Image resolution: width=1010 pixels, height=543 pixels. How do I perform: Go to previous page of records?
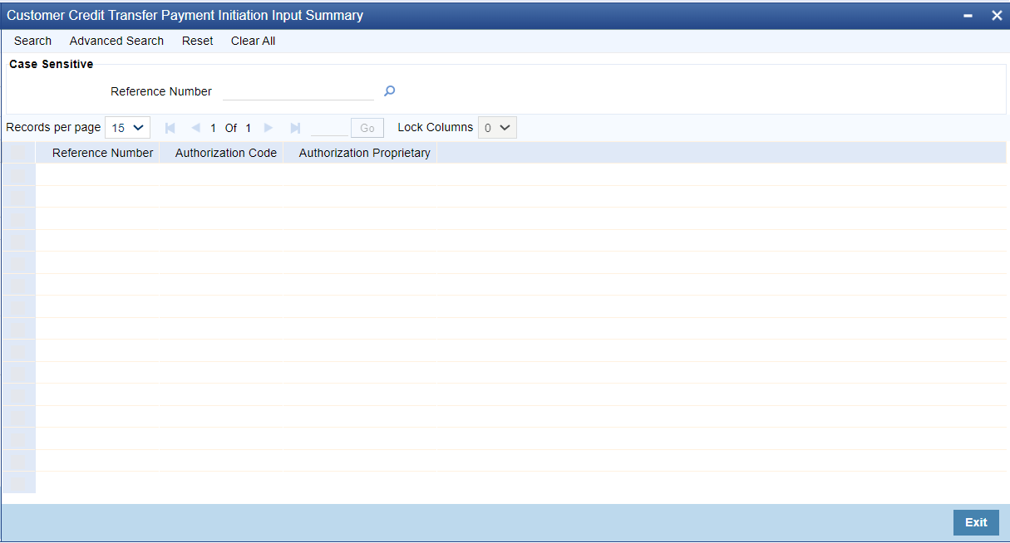click(195, 128)
